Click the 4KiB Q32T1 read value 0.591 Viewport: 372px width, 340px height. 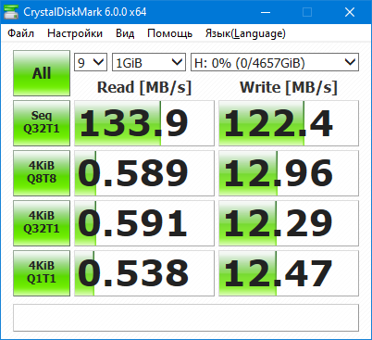[144, 223]
